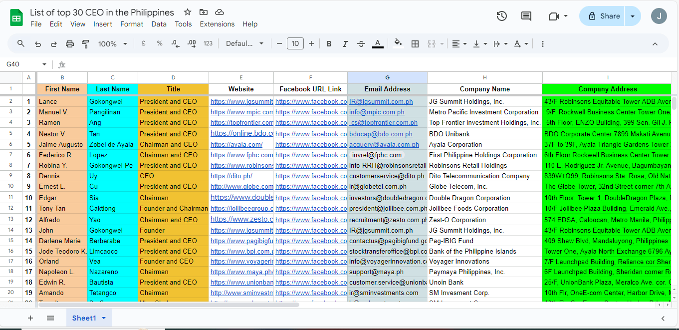Viewport: 679px width, 330px height.
Task: Increase font size plus button
Action: [311, 43]
